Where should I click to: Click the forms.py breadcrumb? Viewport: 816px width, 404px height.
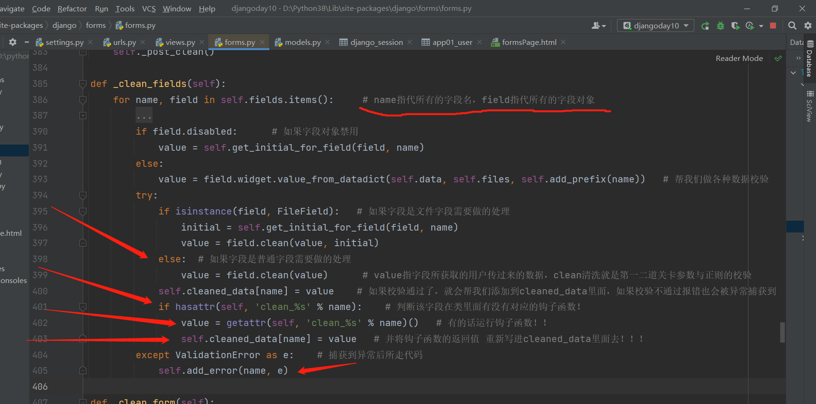pos(136,26)
